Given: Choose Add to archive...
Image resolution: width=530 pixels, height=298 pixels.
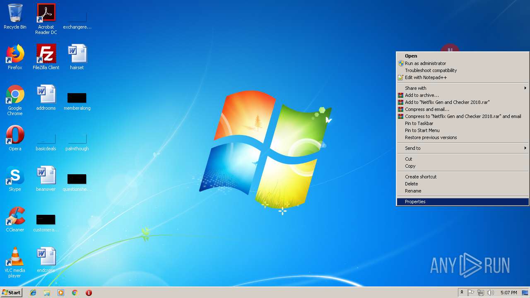Looking at the screenshot, I should click(x=463, y=95).
